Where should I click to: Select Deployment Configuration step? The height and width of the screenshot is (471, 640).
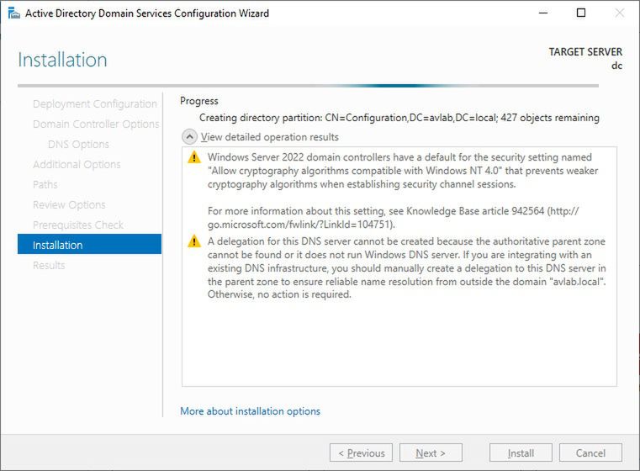coord(94,104)
